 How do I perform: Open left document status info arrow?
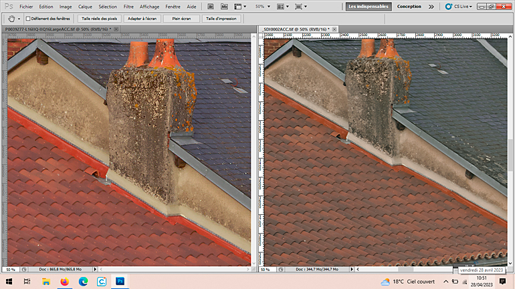click(x=95, y=270)
